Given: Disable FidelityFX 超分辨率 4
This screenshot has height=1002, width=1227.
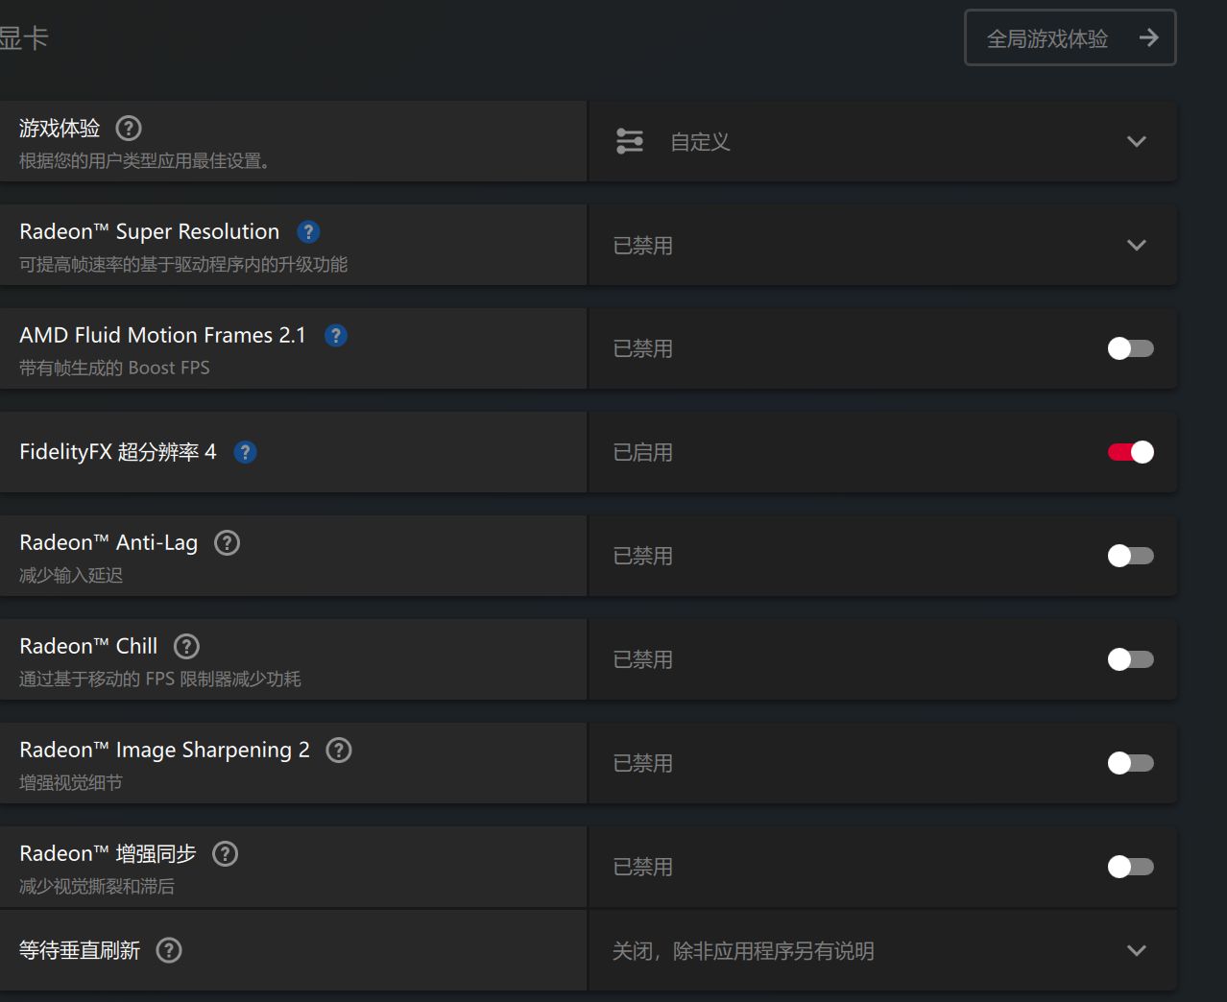Looking at the screenshot, I should 1130,451.
